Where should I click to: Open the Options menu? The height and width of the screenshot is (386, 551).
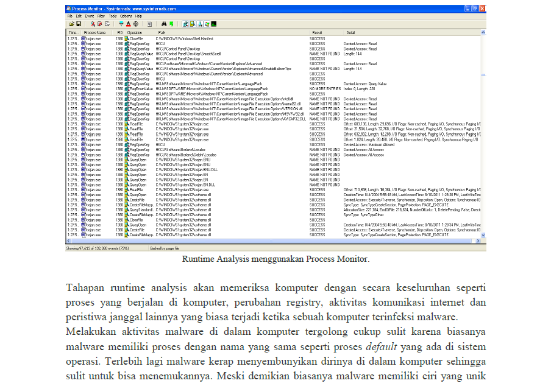pyautogui.click(x=126, y=16)
